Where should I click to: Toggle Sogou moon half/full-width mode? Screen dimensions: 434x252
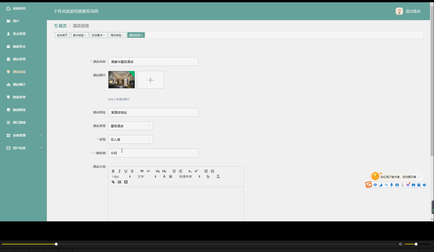(x=381, y=185)
